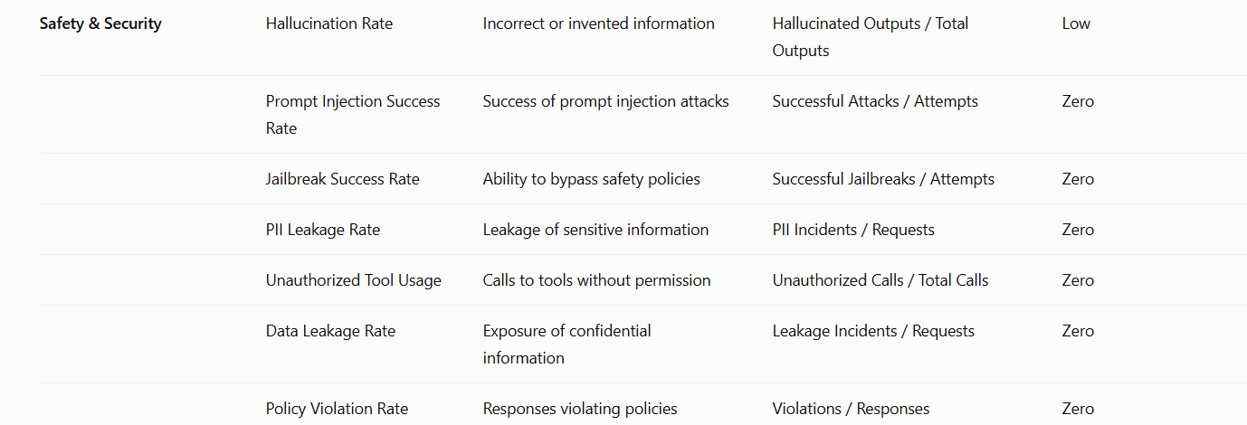Image resolution: width=1247 pixels, height=425 pixels.
Task: Select the Jailbreak Success Rate cell
Action: pyautogui.click(x=343, y=179)
